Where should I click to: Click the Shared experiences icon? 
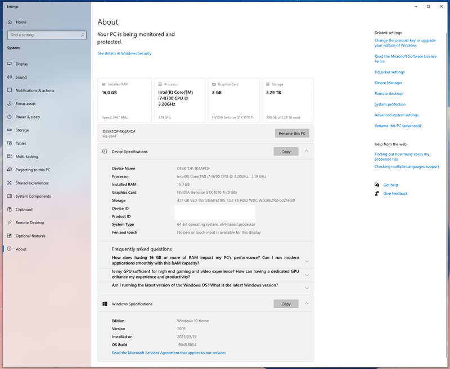(x=10, y=183)
